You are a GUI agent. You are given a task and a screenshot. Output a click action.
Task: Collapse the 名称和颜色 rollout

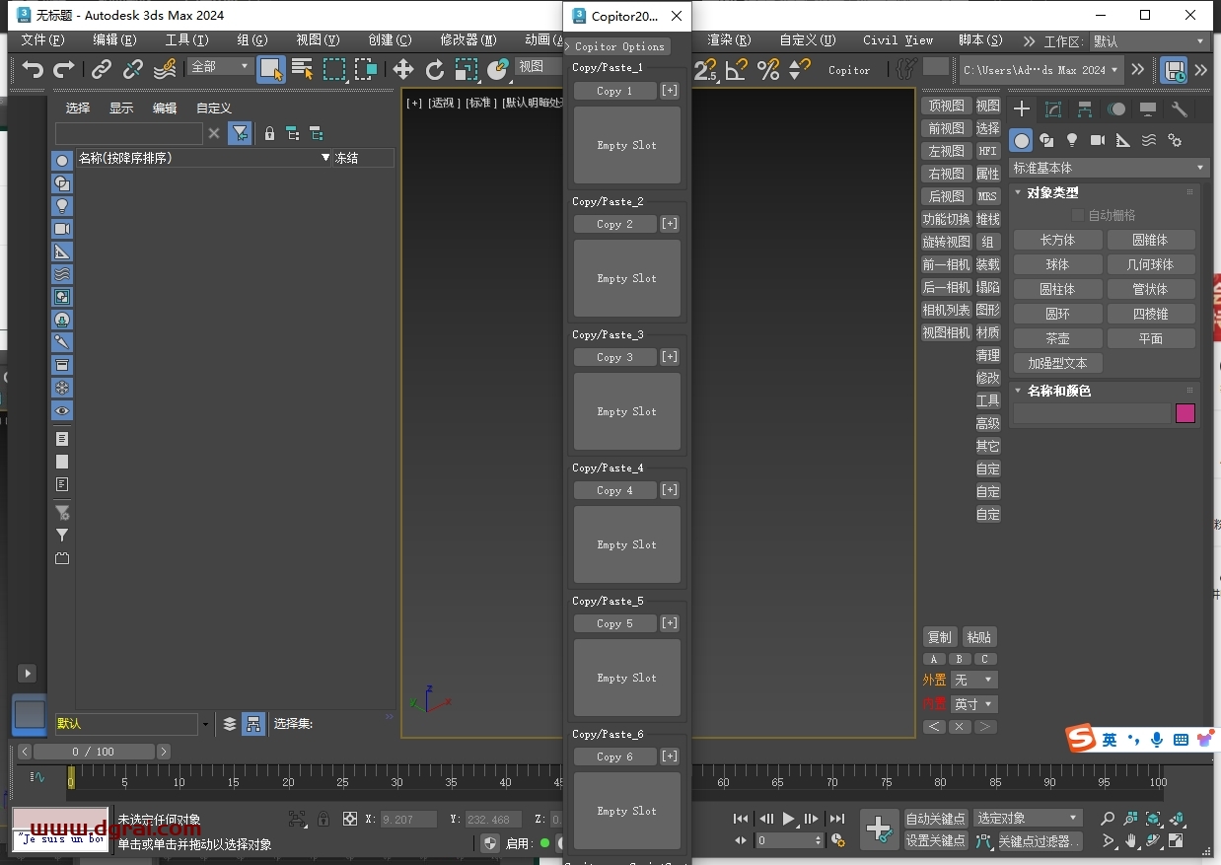[x=1059, y=391]
